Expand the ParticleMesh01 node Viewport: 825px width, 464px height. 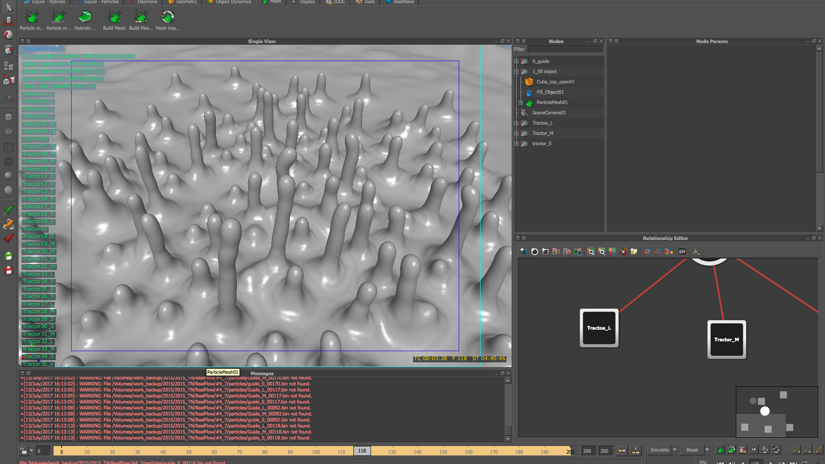[521, 102]
